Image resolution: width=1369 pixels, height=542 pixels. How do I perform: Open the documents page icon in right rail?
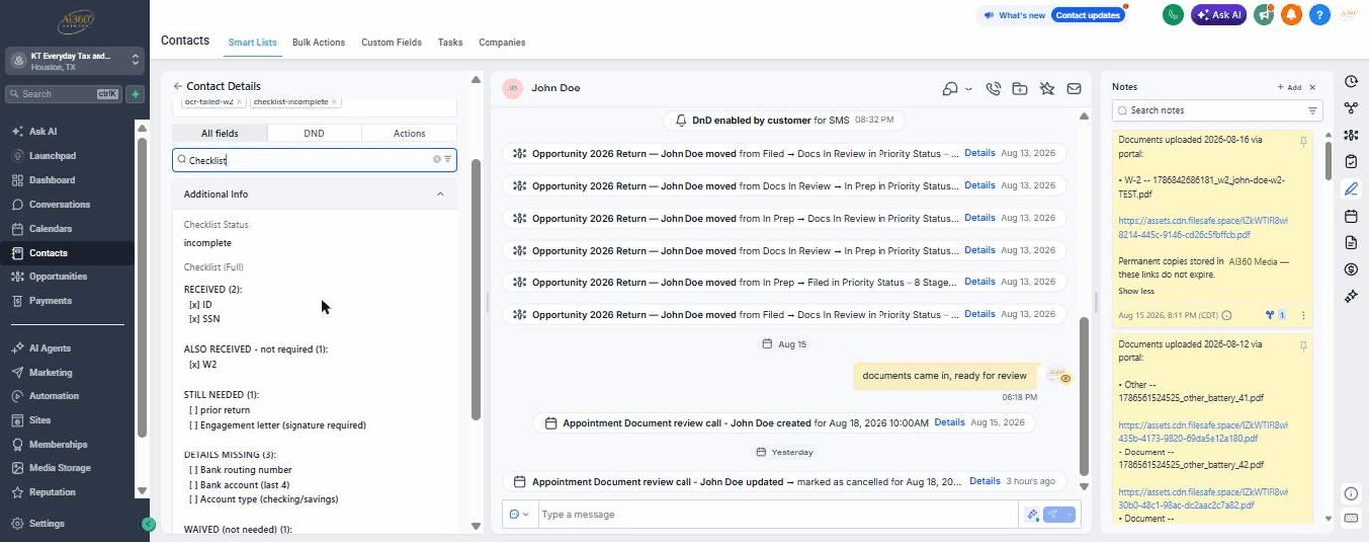(1351, 243)
